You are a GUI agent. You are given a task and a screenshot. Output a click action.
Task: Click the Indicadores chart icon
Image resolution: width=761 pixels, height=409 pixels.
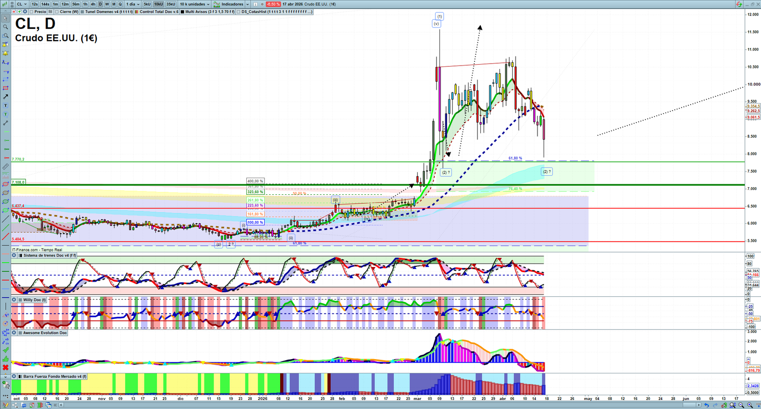(217, 4)
